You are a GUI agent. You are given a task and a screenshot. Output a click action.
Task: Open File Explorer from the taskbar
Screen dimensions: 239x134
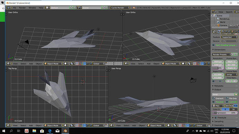click(34, 131)
